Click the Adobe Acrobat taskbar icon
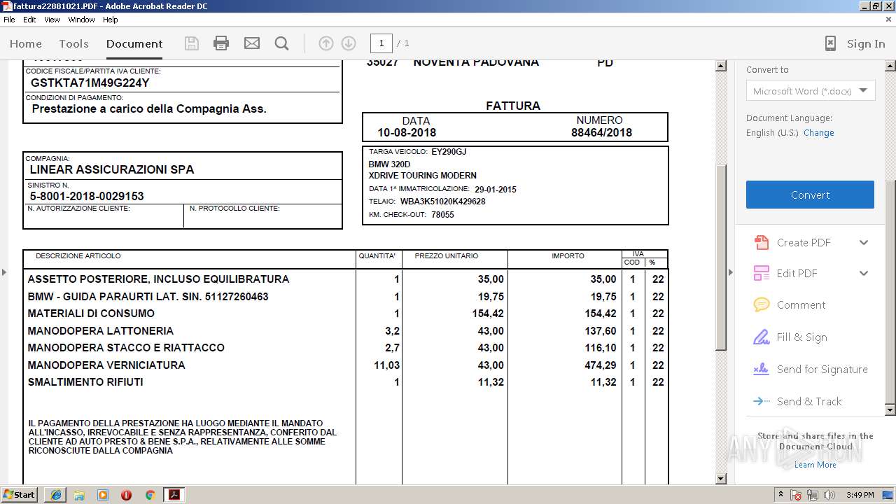Screen dimensions: 896x504 [174, 495]
